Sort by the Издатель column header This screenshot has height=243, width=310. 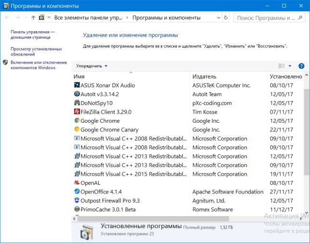229,77
